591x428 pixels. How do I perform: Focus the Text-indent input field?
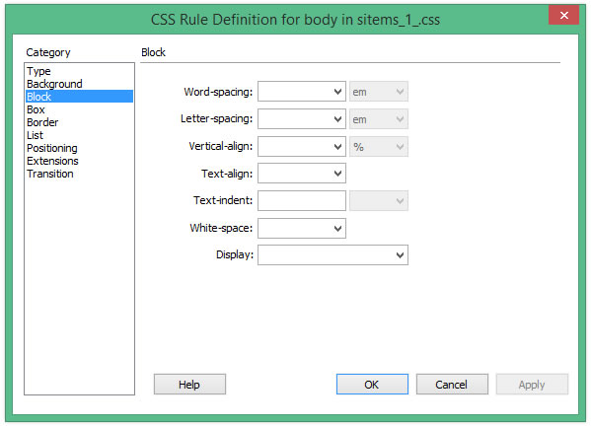coord(302,200)
